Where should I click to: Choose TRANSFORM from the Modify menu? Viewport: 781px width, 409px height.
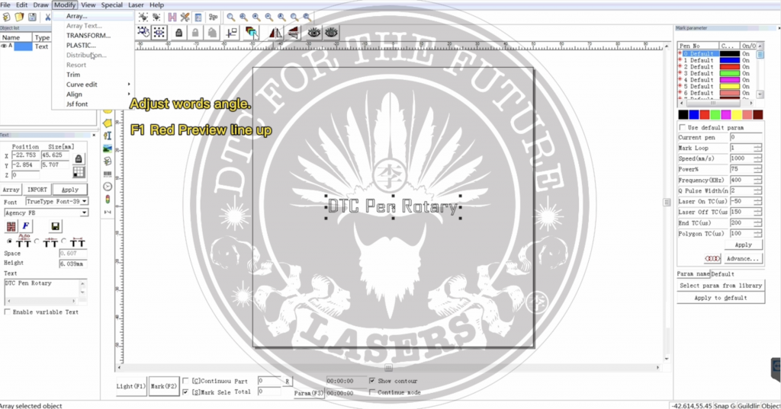88,35
